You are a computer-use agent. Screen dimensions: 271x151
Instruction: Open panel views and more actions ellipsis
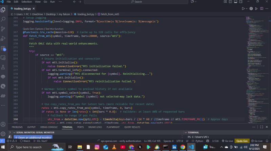254,127
